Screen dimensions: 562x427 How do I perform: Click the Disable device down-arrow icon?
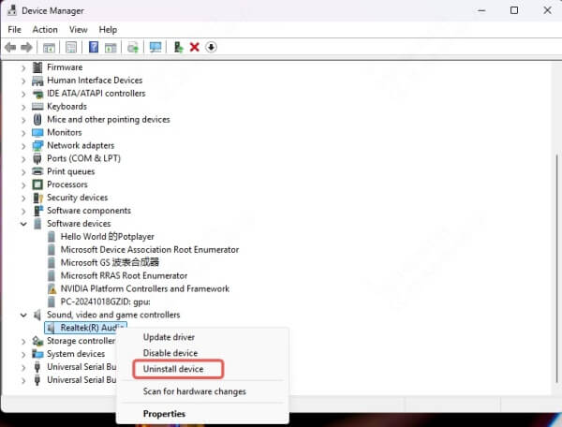[211, 47]
